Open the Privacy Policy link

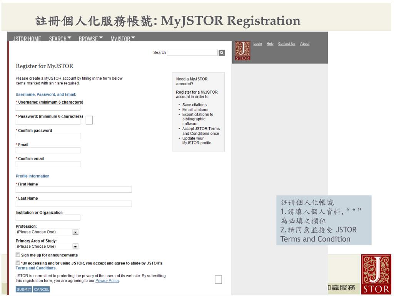[107, 281]
